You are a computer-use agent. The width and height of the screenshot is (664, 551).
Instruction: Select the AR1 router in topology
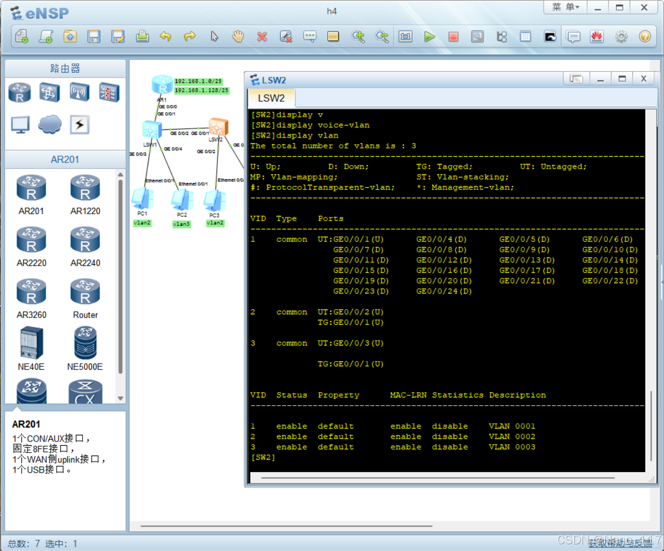(162, 86)
